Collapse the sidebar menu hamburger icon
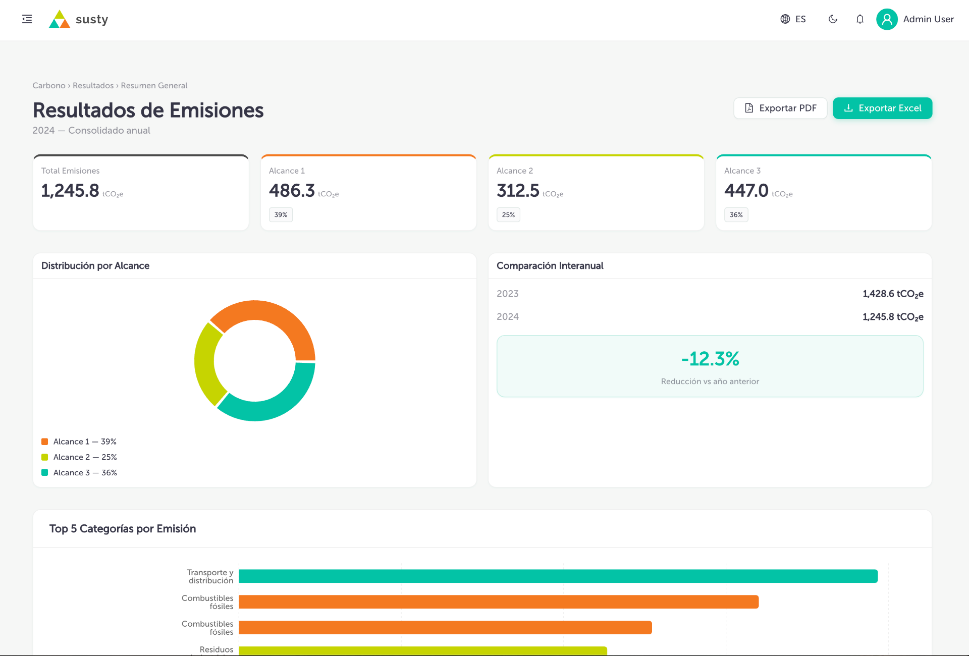The image size is (969, 656). pyautogui.click(x=27, y=19)
